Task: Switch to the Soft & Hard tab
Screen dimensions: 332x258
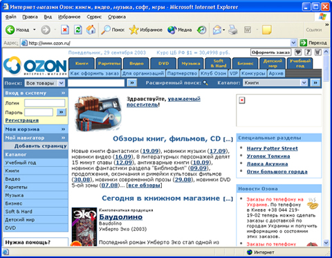Action: pos(218,64)
